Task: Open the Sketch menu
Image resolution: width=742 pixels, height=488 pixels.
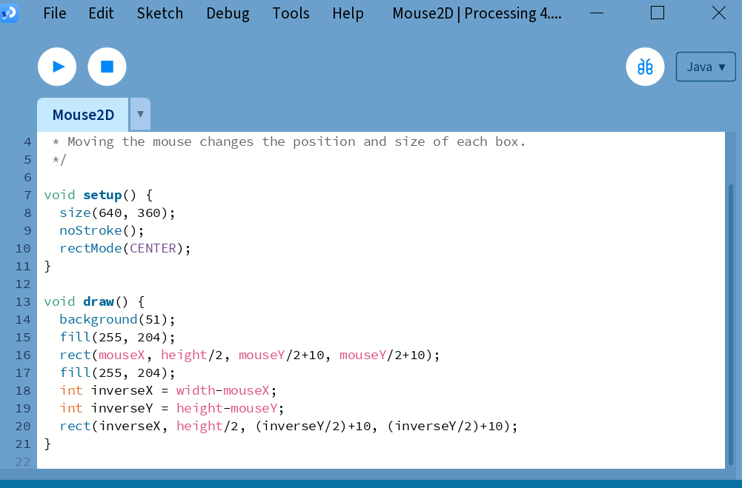Action: coord(160,13)
